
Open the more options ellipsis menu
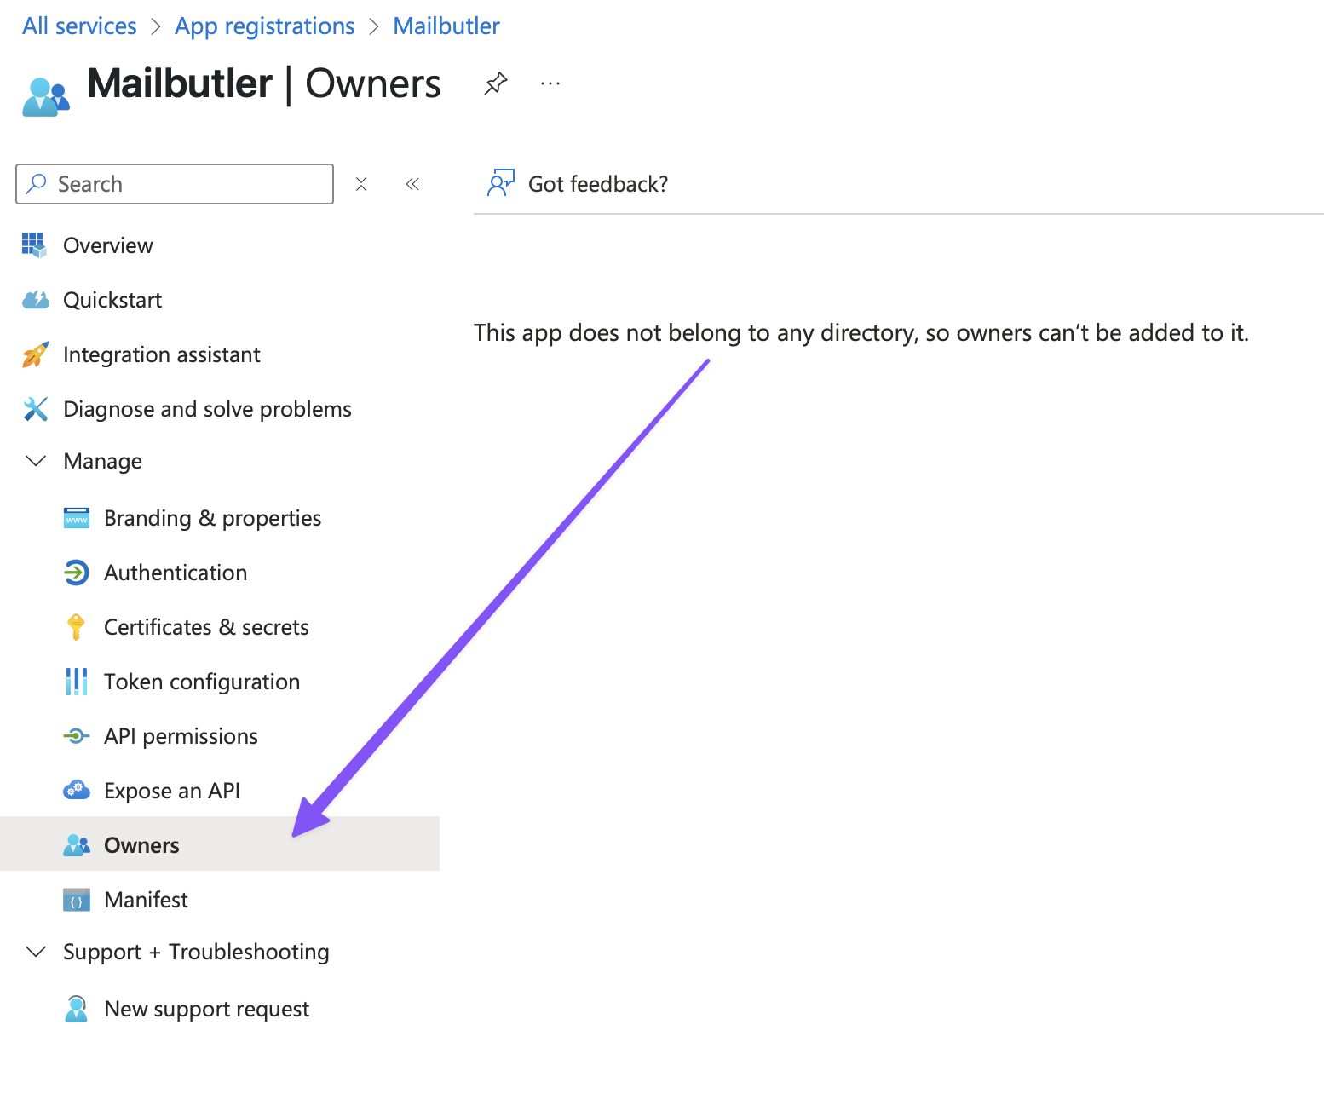550,83
